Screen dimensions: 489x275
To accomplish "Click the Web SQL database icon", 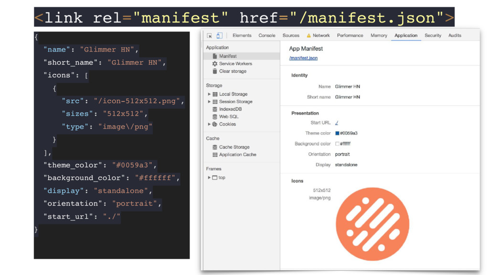I will [215, 116].
